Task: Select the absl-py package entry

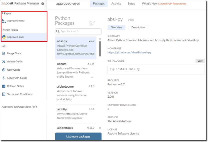Action: click(x=75, y=48)
